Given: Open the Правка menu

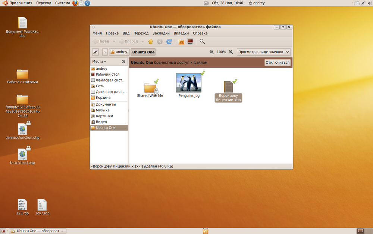Looking at the screenshot, I should [112, 34].
